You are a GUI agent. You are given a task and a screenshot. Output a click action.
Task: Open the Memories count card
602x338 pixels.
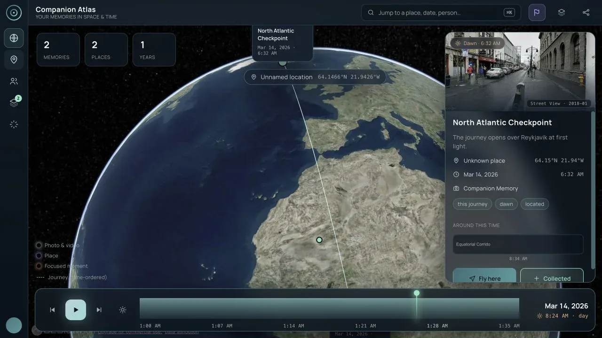click(58, 50)
